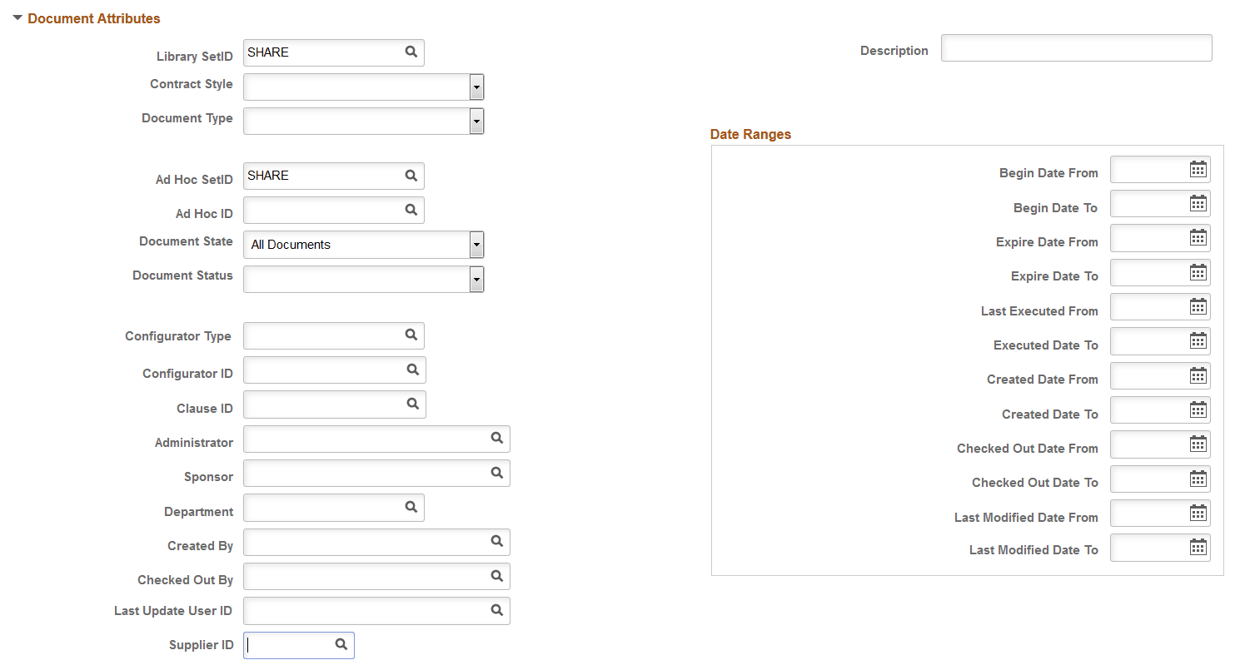The image size is (1235, 670).
Task: Open the Created Date From calendar
Action: pyautogui.click(x=1198, y=375)
